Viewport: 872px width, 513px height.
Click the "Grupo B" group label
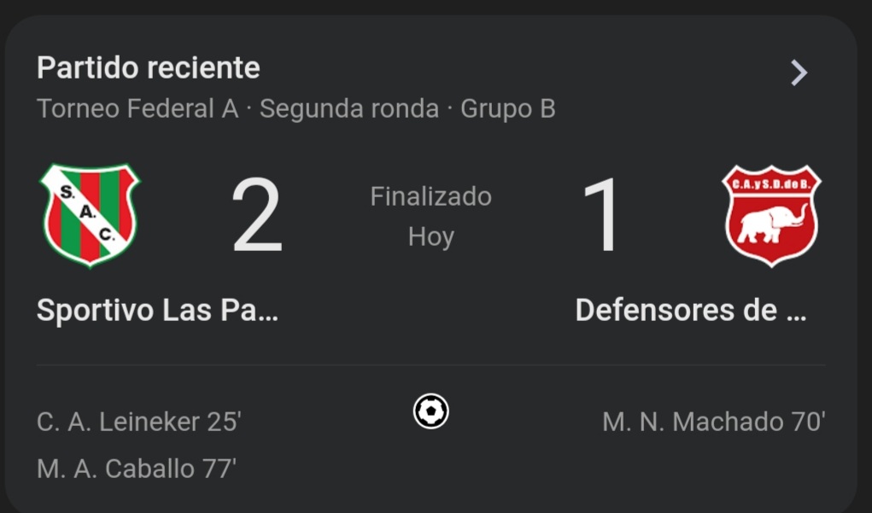point(508,109)
